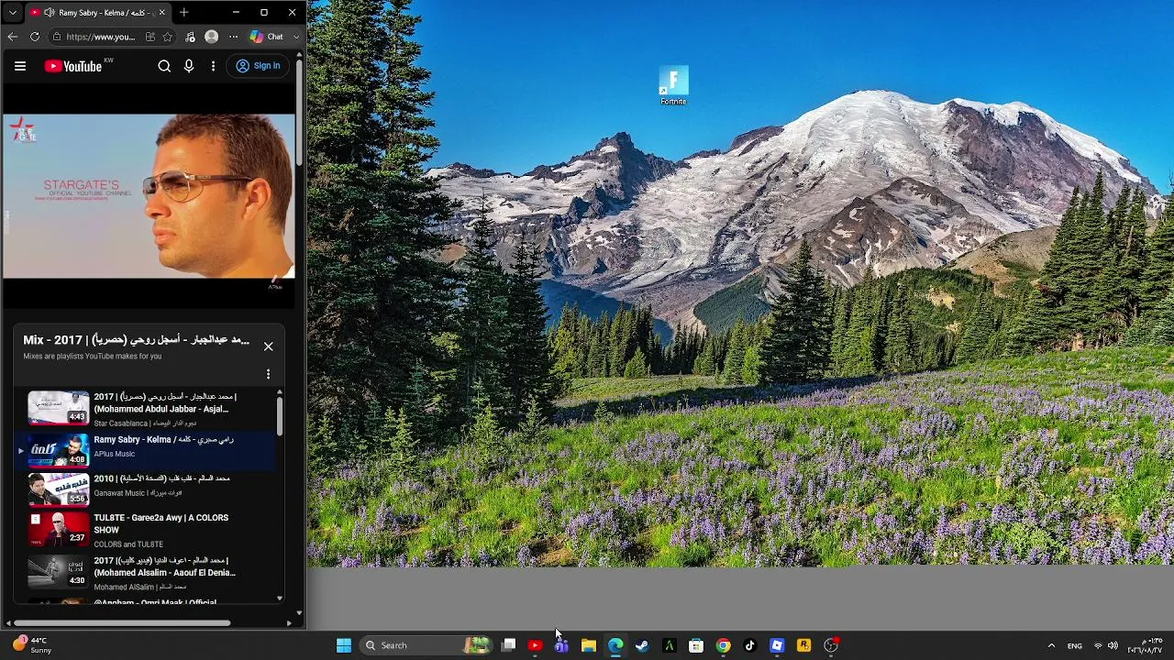This screenshot has width=1174, height=660.
Task: Open the app-available icon in the address bar
Action: click(150, 37)
